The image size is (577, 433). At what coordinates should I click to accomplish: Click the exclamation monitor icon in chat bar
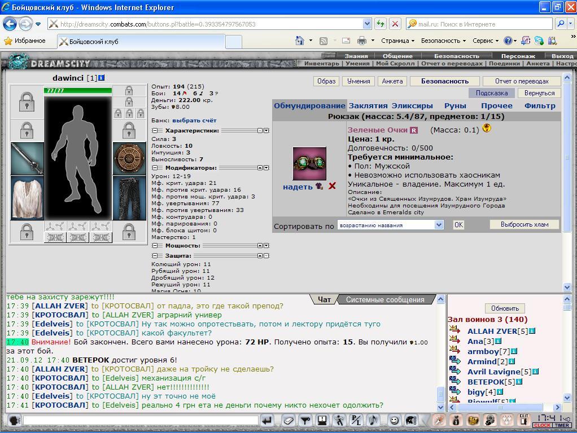[322, 420]
